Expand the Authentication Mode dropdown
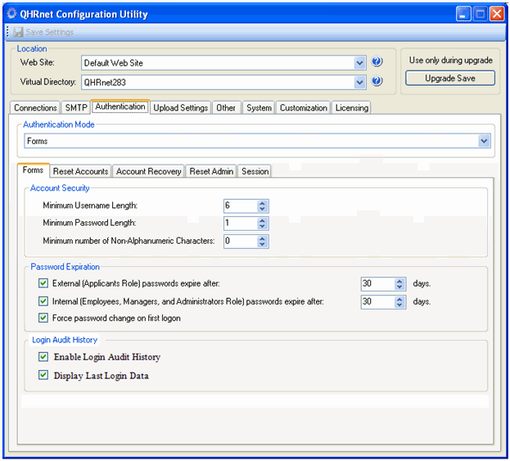The height and width of the screenshot is (461, 510). point(484,141)
